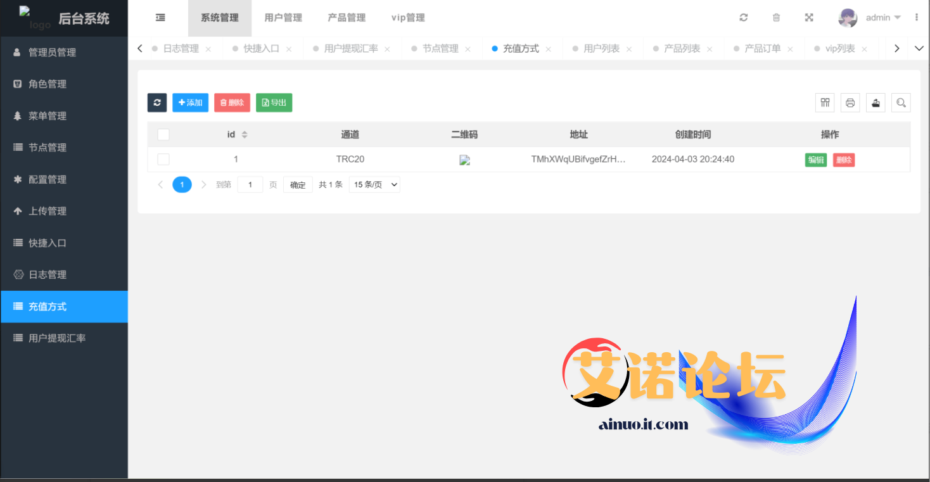
Task: Open the 快捷入口 tab
Action: pos(262,48)
